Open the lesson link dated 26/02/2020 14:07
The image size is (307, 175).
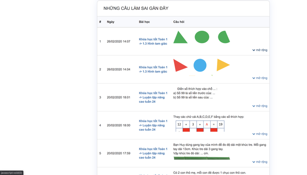(x=153, y=41)
